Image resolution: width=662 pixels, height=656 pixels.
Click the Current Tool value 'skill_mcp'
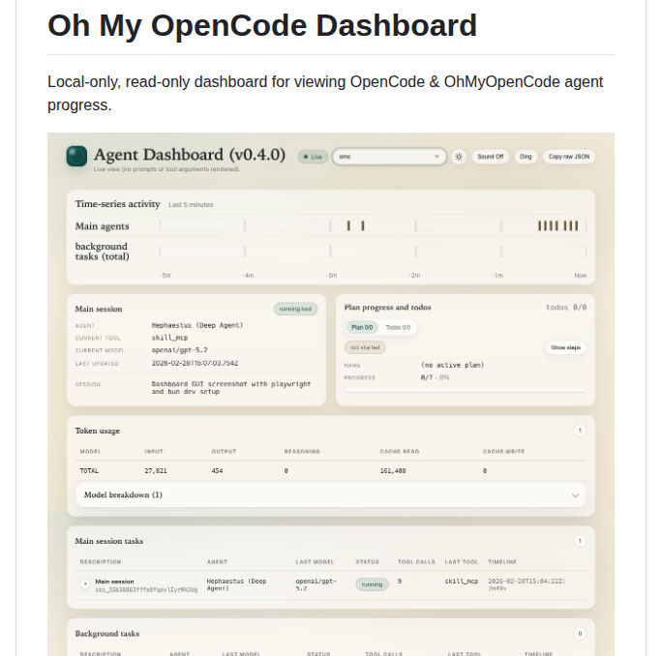[169, 338]
